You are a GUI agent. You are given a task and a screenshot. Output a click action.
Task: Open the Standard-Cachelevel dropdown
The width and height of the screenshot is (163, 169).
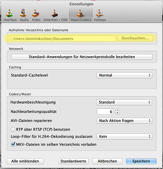124,75
